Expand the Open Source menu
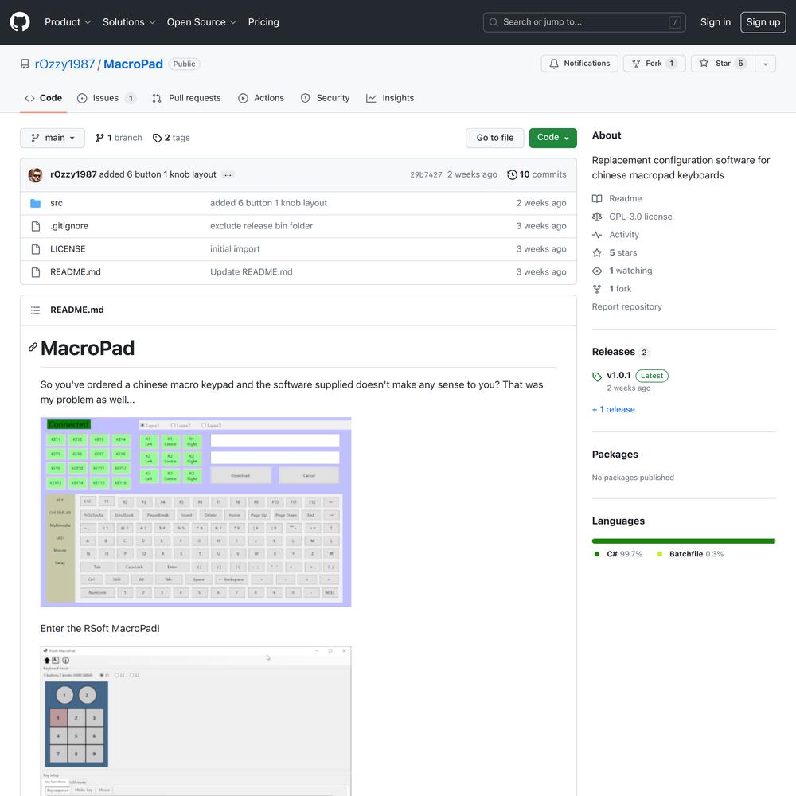This screenshot has width=796, height=796. pyautogui.click(x=201, y=22)
